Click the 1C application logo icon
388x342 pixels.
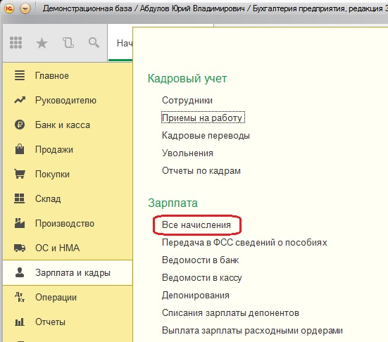9,8
